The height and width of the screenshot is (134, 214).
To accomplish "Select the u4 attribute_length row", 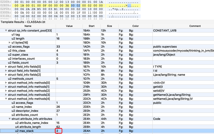I will point(107,127).
